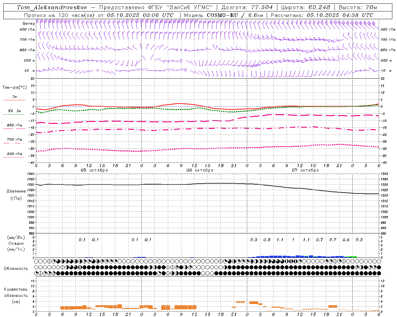
Task: Click the elevation text Высота: 70м
Action: click(x=358, y=7)
